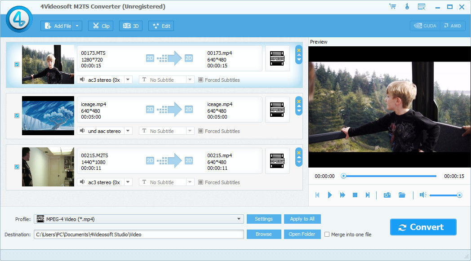Move iceage.mp4 down in the list

tap(298, 111)
